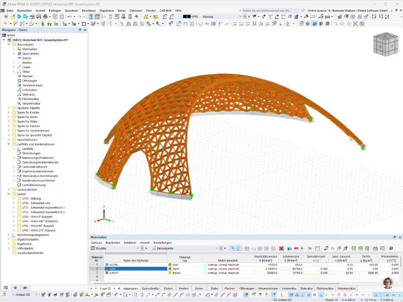Click the red X delete icon in Materialien toolbar
The height and width of the screenshot is (302, 403).
click(x=282, y=248)
